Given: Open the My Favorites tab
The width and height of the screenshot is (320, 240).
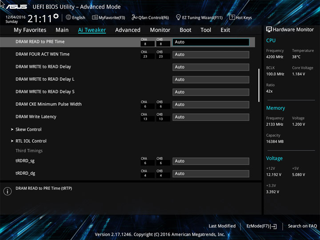Looking at the screenshot, I should pyautogui.click(x=30, y=30).
